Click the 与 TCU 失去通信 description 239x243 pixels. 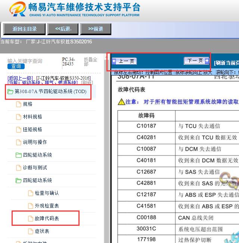[199, 126]
